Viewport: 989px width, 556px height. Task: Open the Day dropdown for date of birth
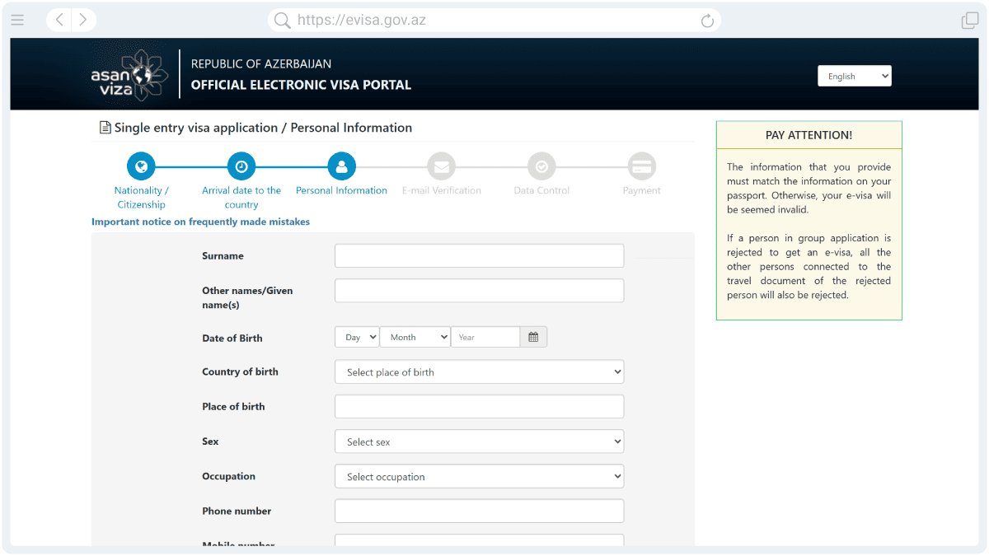357,337
